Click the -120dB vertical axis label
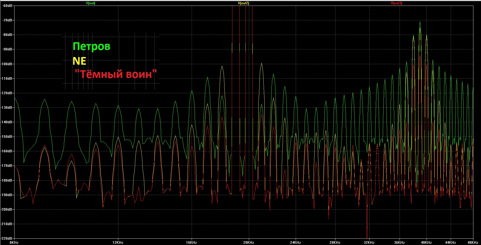481x245 pixels. pos(7,93)
